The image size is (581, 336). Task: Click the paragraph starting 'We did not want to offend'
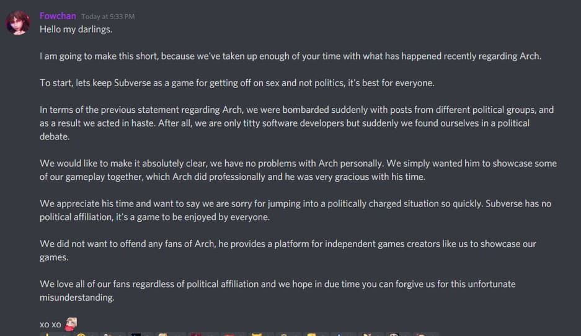tap(288, 250)
